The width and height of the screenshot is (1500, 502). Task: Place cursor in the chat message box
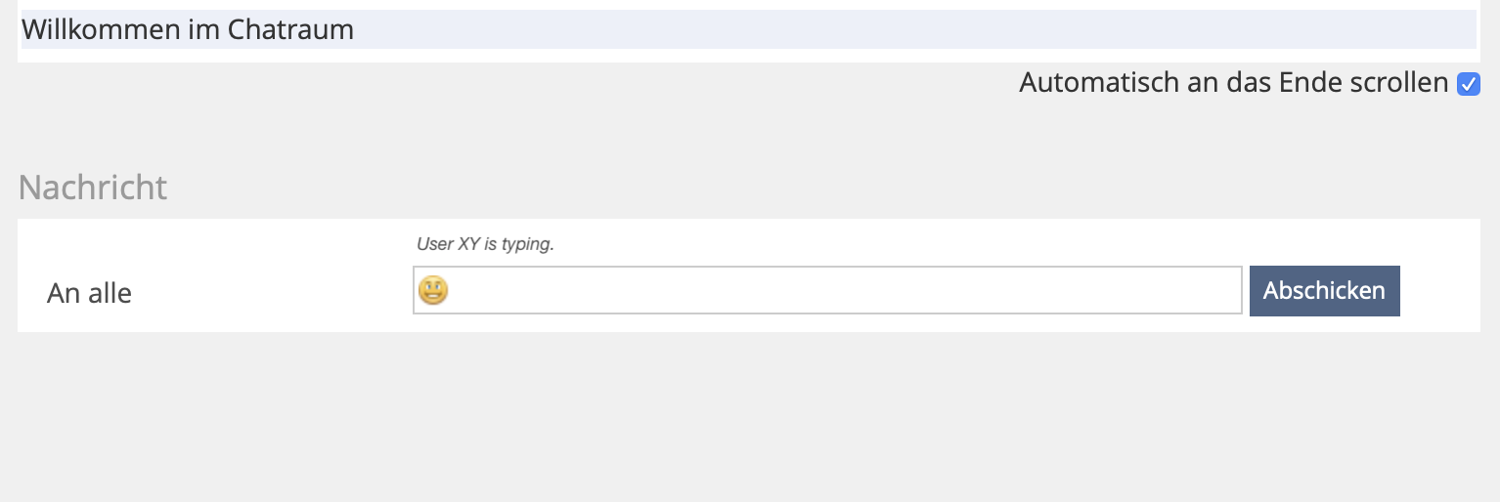[x=841, y=291]
